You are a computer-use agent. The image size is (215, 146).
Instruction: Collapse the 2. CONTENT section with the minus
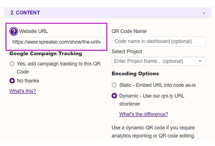pos(204,13)
